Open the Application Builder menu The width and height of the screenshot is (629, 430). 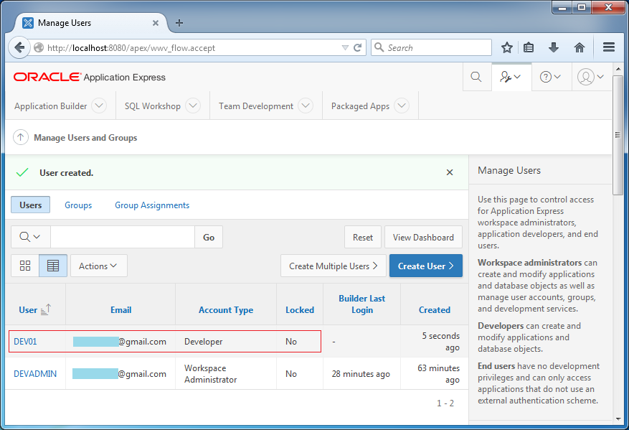[50, 106]
